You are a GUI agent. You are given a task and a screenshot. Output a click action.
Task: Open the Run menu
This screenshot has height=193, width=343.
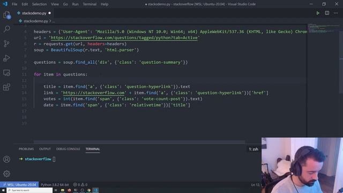(x=75, y=4)
